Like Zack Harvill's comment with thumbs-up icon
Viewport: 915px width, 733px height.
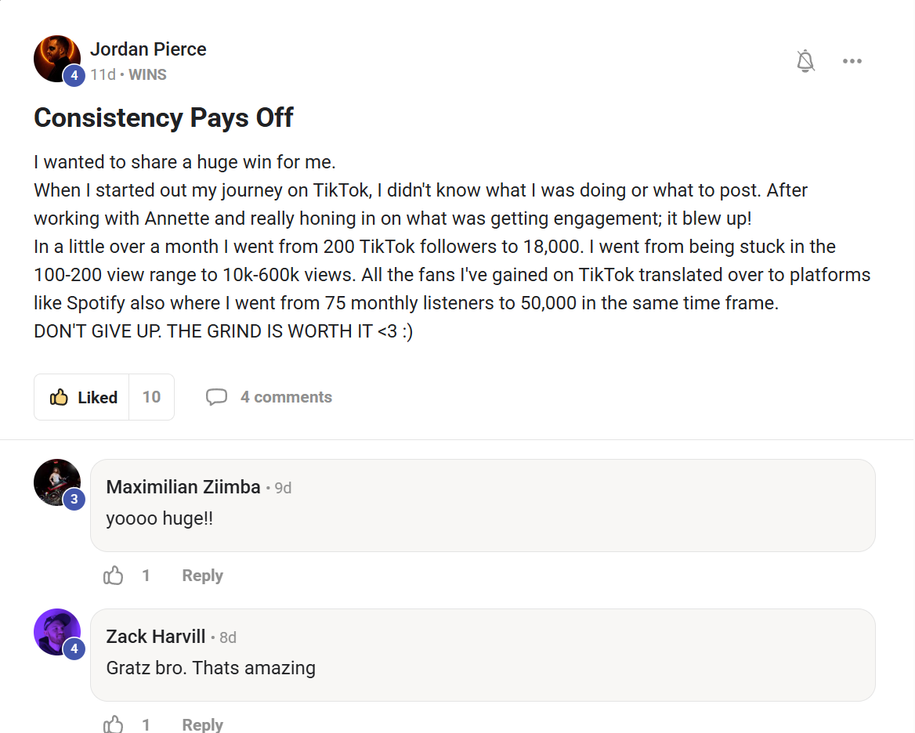pos(114,724)
